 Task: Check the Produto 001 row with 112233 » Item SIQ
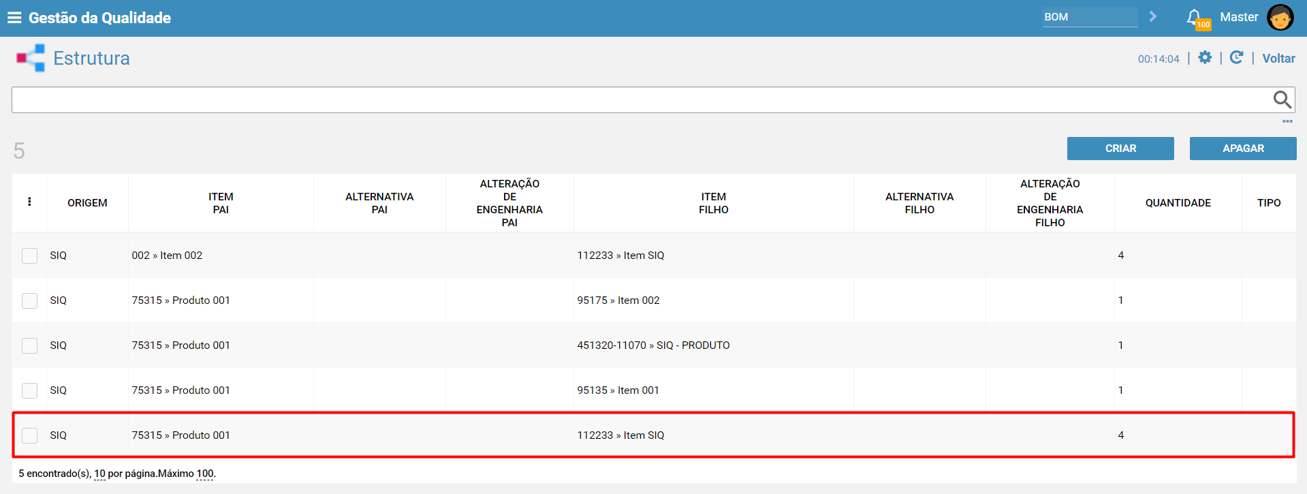(x=29, y=435)
